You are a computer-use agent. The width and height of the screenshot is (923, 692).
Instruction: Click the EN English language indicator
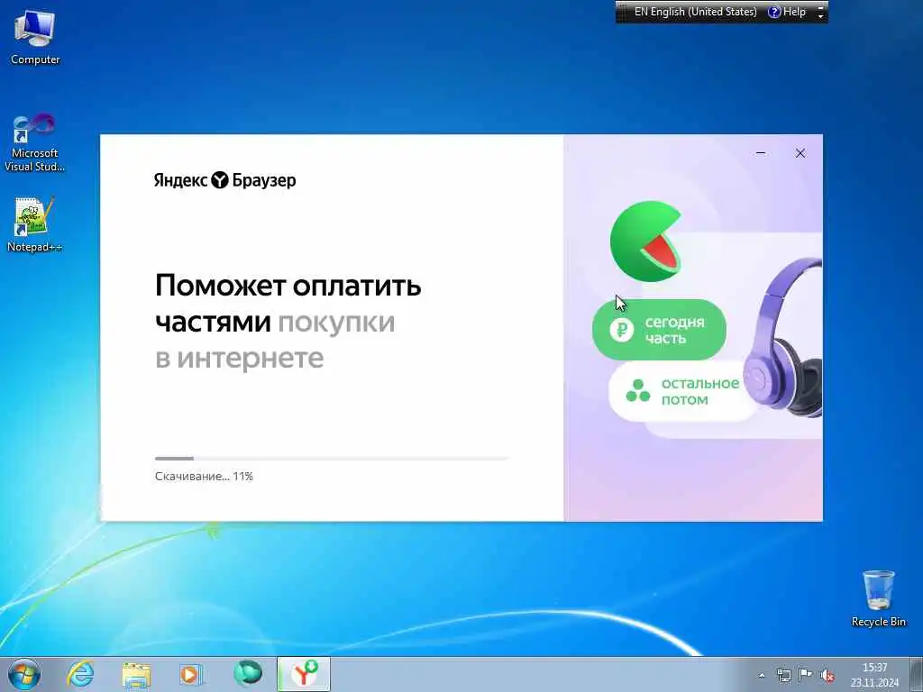click(695, 12)
